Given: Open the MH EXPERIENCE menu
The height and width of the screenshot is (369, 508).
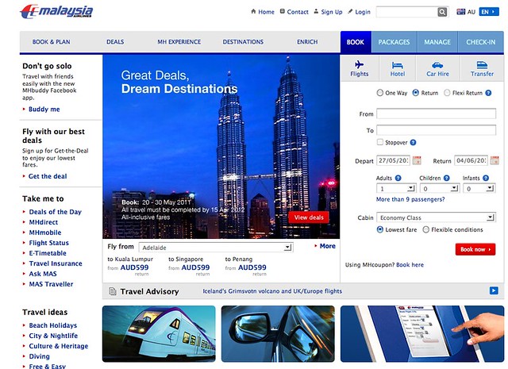Looking at the screenshot, I should [179, 42].
